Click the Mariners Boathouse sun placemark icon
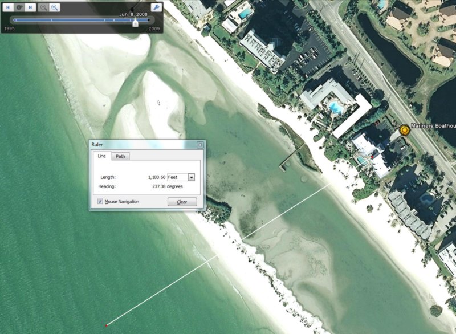Image resolution: width=456 pixels, height=334 pixels. (x=405, y=130)
